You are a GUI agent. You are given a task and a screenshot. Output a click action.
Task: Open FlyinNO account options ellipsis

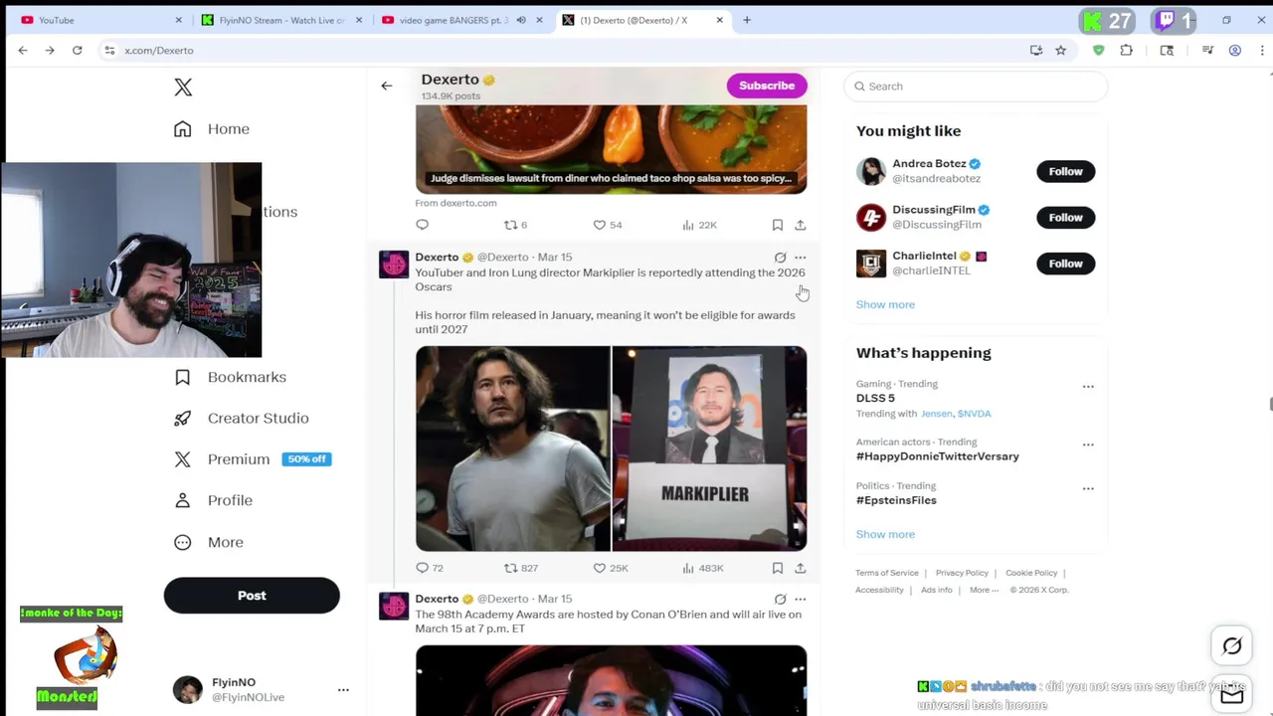click(x=343, y=690)
